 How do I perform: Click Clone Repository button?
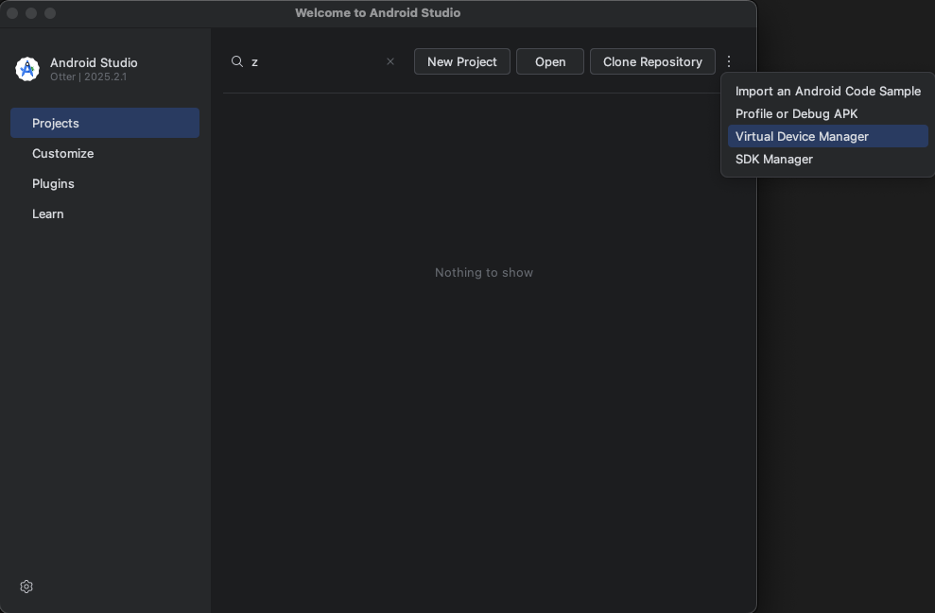click(x=652, y=61)
